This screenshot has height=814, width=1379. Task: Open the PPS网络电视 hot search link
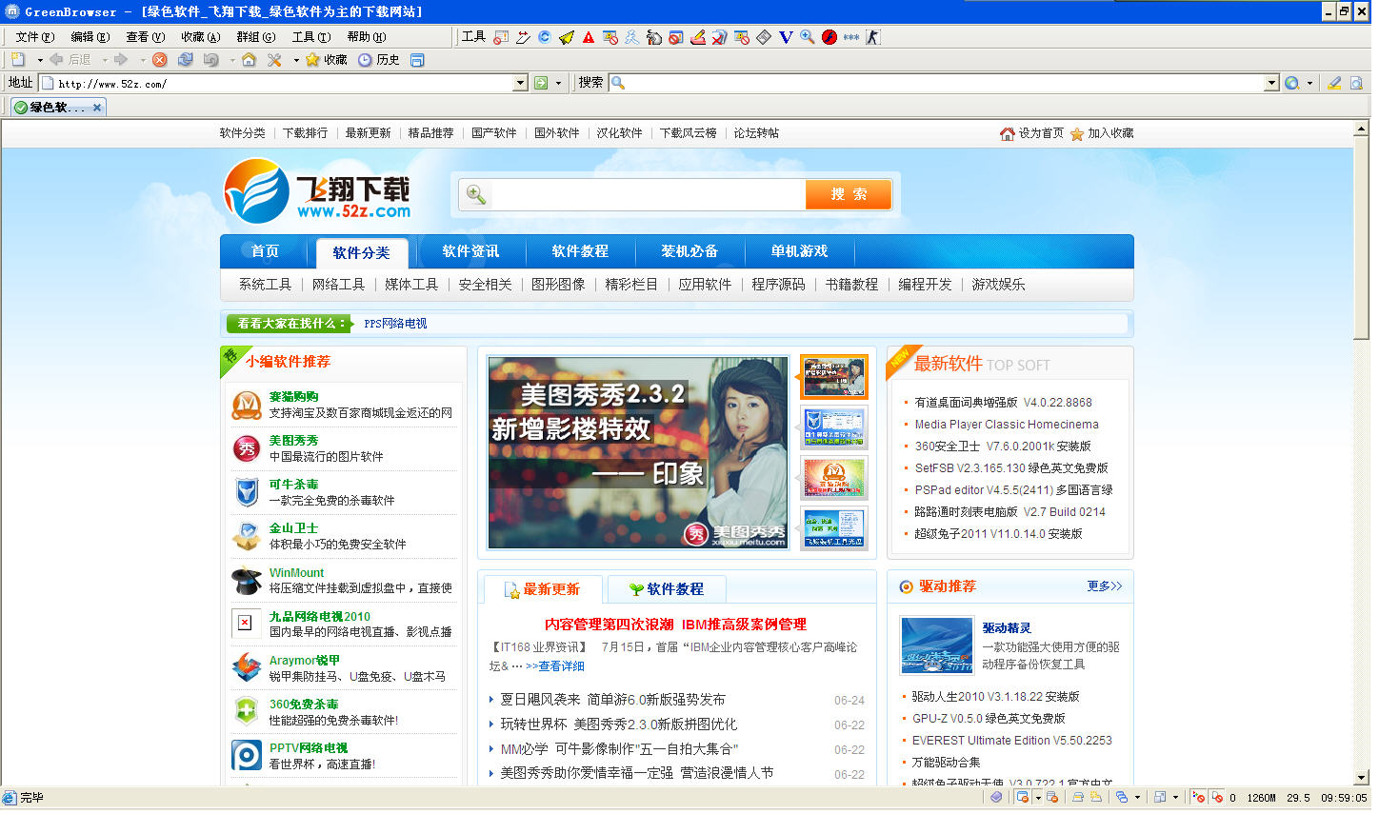(x=395, y=324)
